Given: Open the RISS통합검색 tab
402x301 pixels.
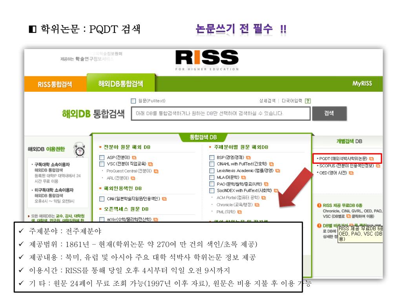Looking at the screenshot, I should (55, 84).
